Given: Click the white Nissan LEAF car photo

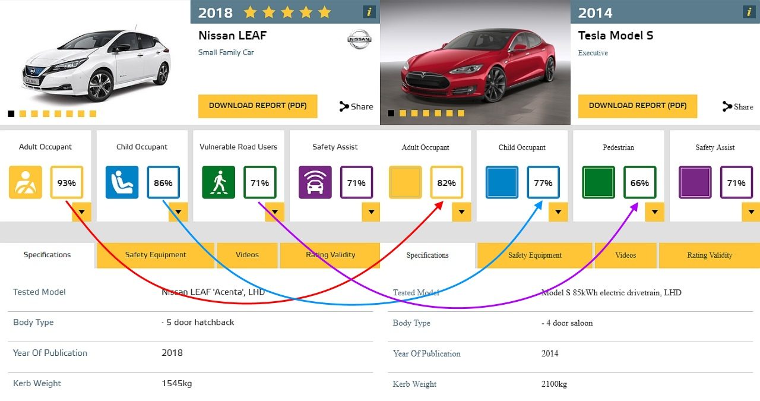Looking at the screenshot, I should click(x=95, y=64).
